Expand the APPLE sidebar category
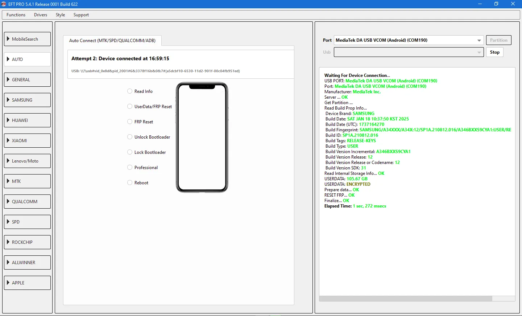522x316 pixels. tap(28, 283)
